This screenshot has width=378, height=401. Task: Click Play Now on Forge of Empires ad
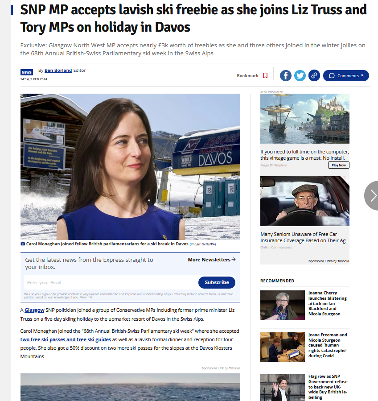coord(339,165)
